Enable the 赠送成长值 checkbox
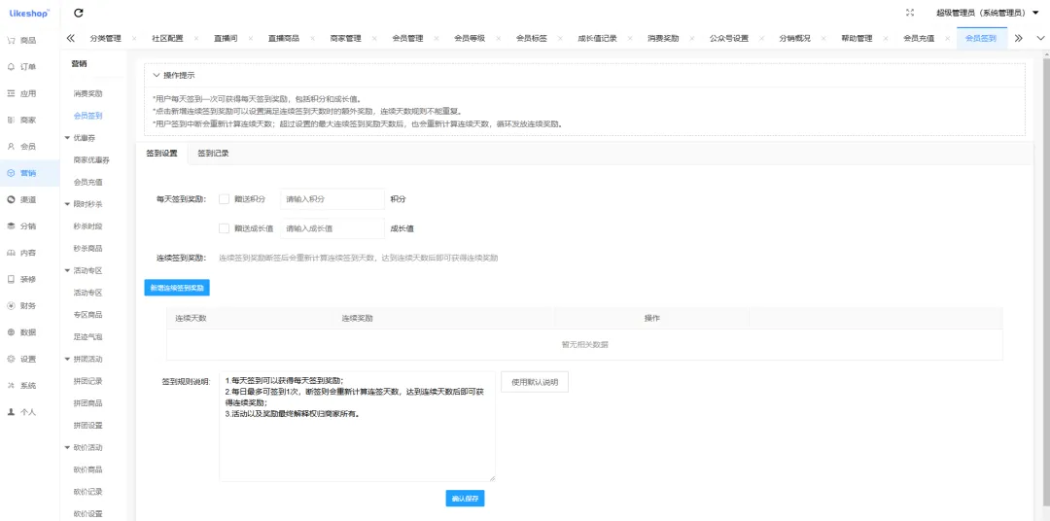Viewport: 1050px width, 521px height. [x=225, y=228]
